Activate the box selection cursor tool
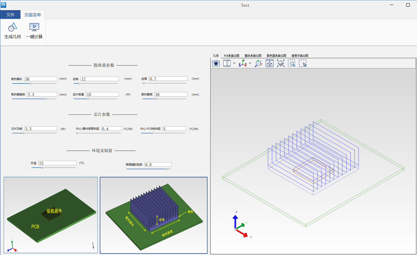Image resolution: width=417 pixels, height=255 pixels. click(303, 63)
